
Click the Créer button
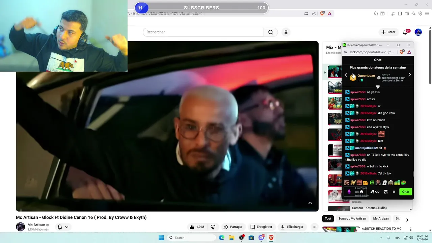tap(388, 32)
